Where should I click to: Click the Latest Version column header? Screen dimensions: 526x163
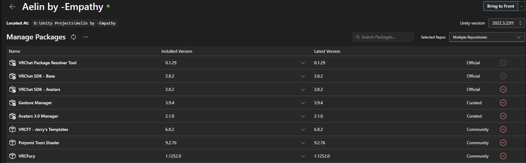click(x=327, y=51)
